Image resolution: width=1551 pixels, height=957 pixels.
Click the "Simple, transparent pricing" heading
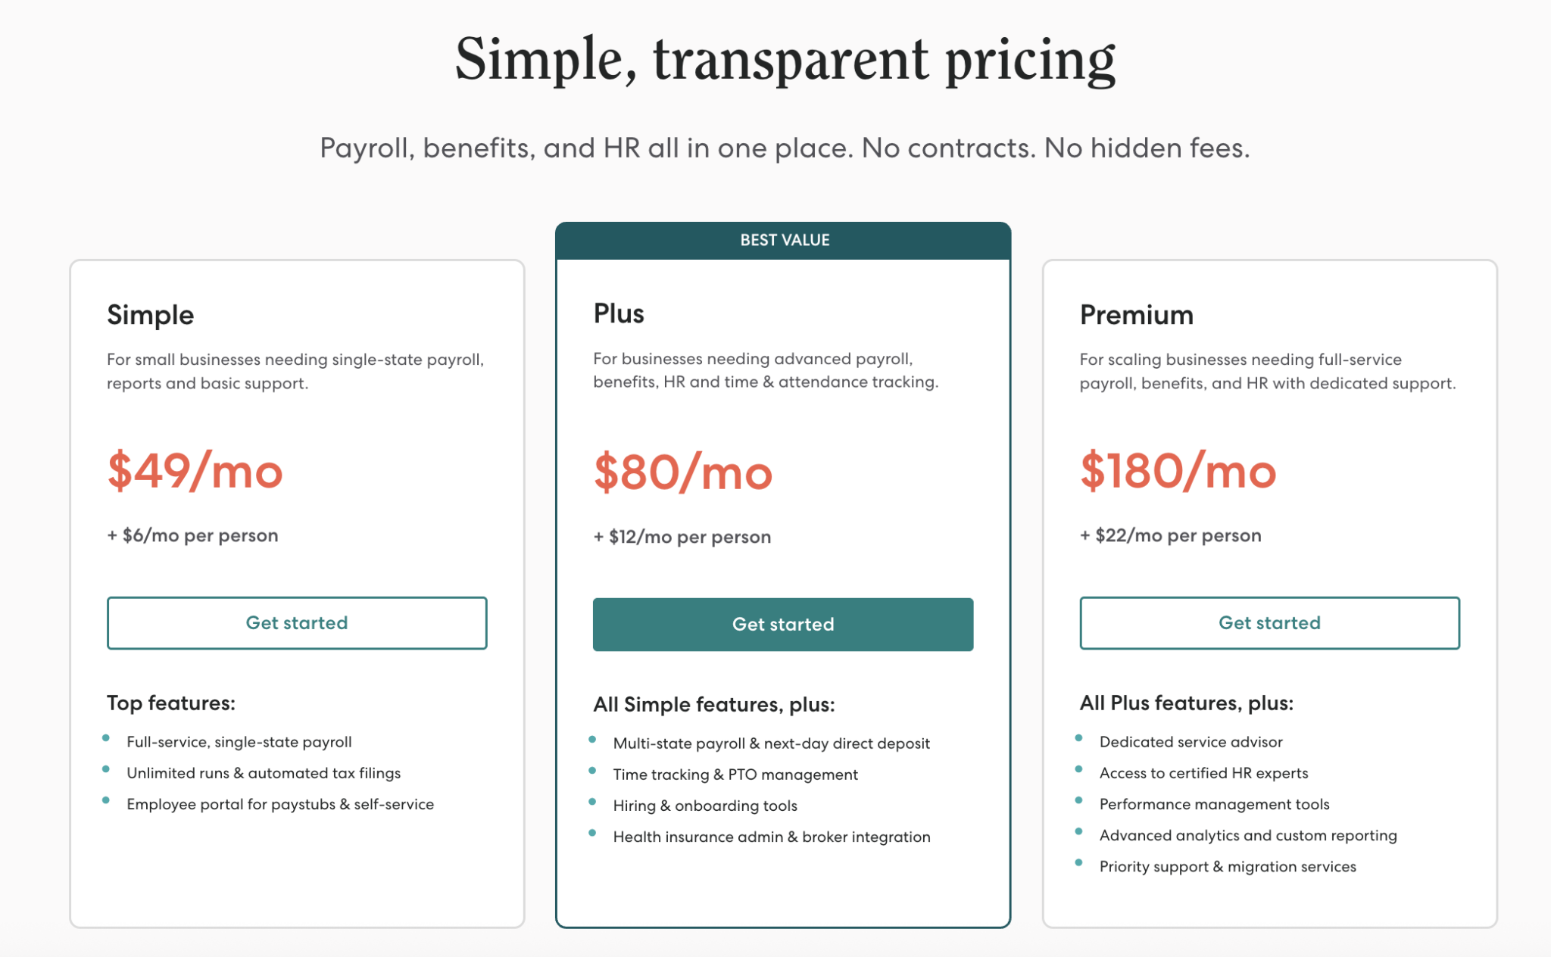pos(785,61)
